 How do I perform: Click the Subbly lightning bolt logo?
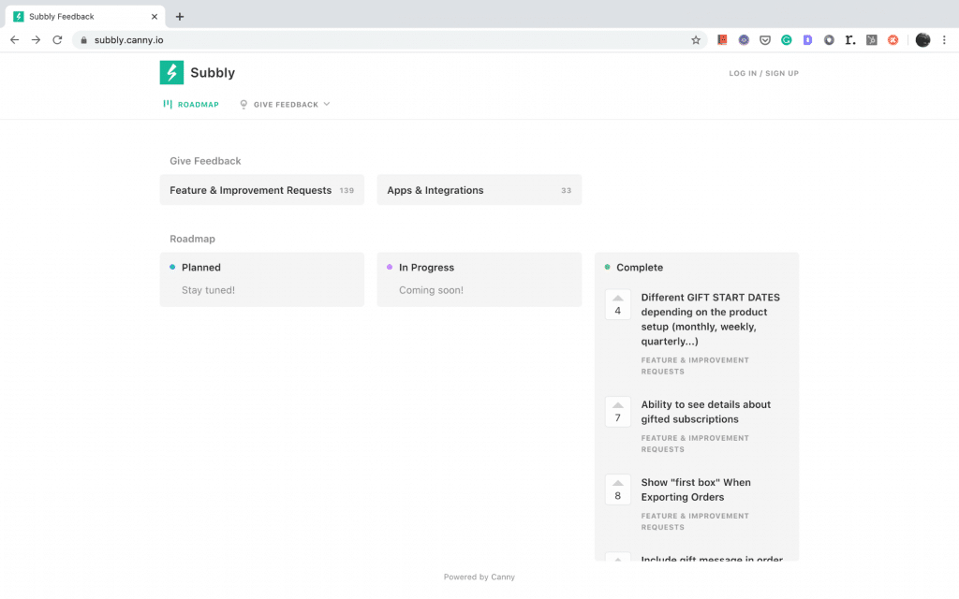pos(171,73)
